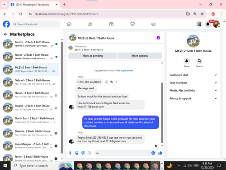Search in conversation with magnifier icon
This screenshot has height=170, width=226.
pyautogui.click(x=199, y=61)
